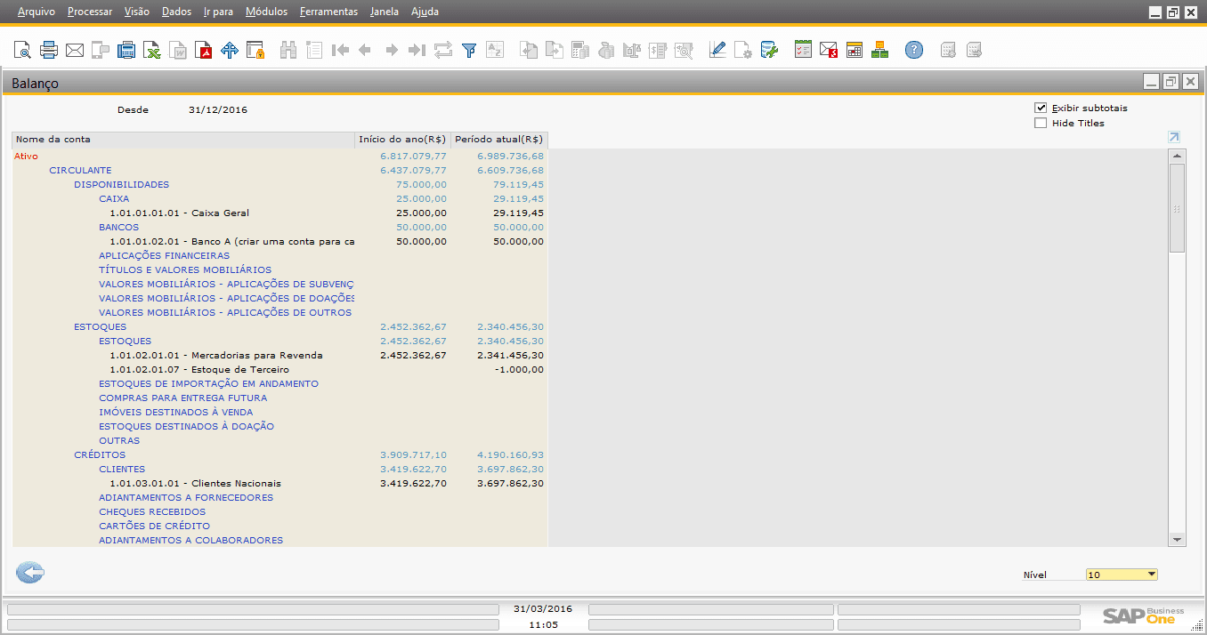Export the report to Excel
Viewport: 1207px width, 635px height.
153,50
